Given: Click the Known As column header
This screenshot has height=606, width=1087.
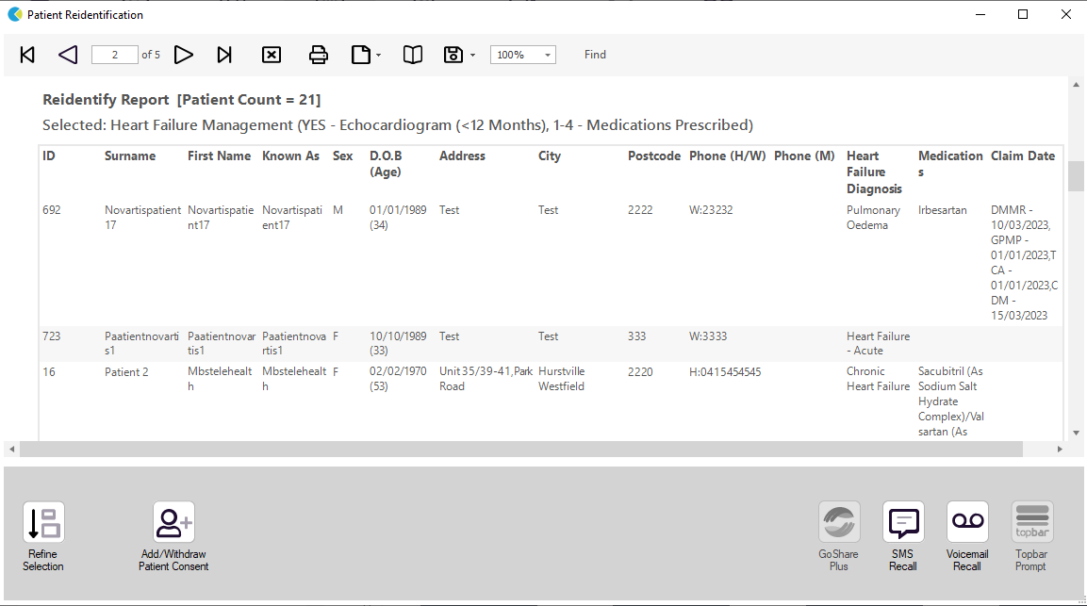Looking at the screenshot, I should 290,156.
